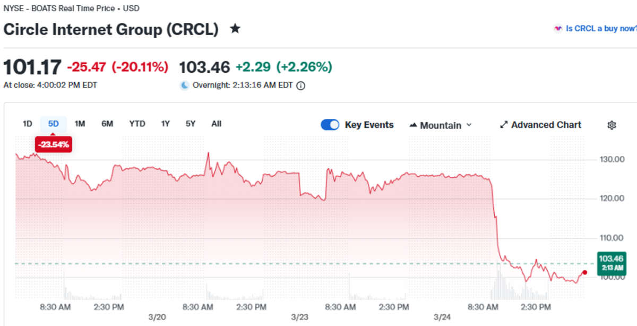Click the overnight info circle icon
637x326 pixels.
pyautogui.click(x=300, y=85)
